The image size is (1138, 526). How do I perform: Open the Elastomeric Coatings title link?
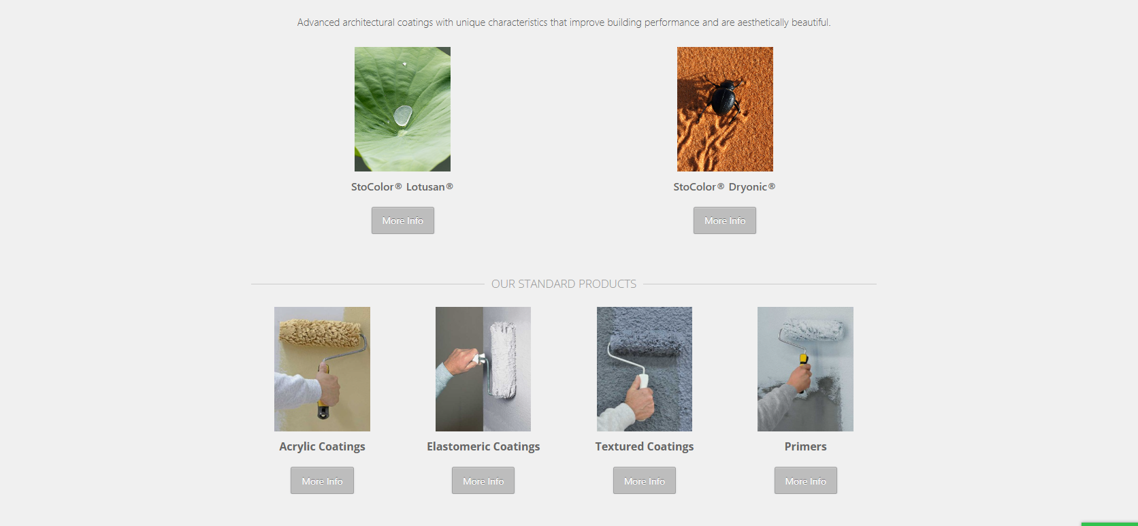pos(483,446)
